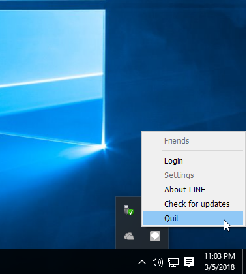Click the date 3/5/2018 in taskbar
The image size is (247, 274).
click(220, 267)
